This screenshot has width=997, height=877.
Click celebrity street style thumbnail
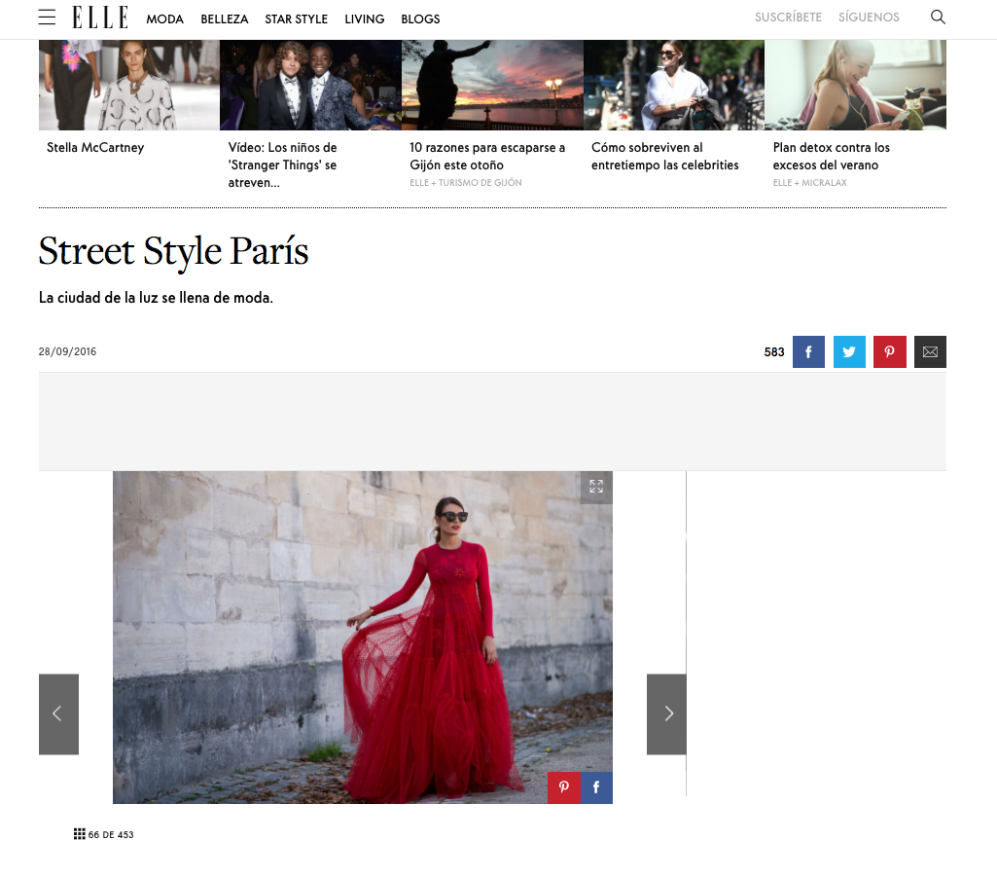pos(674,86)
